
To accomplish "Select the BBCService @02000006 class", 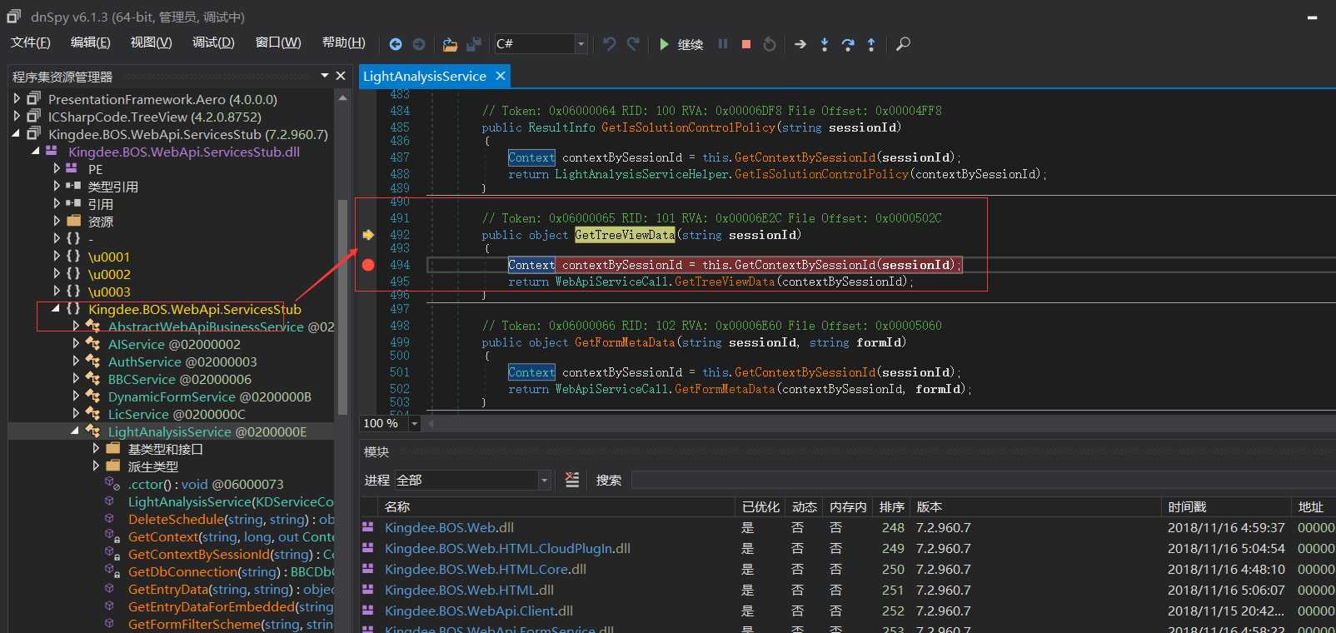I will [179, 379].
